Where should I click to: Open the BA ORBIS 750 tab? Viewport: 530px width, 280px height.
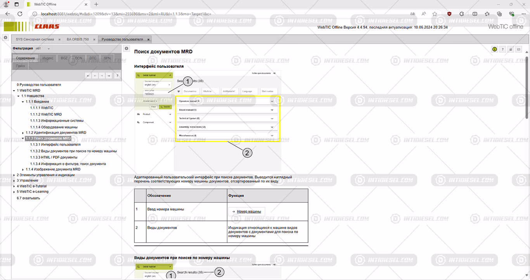click(78, 40)
